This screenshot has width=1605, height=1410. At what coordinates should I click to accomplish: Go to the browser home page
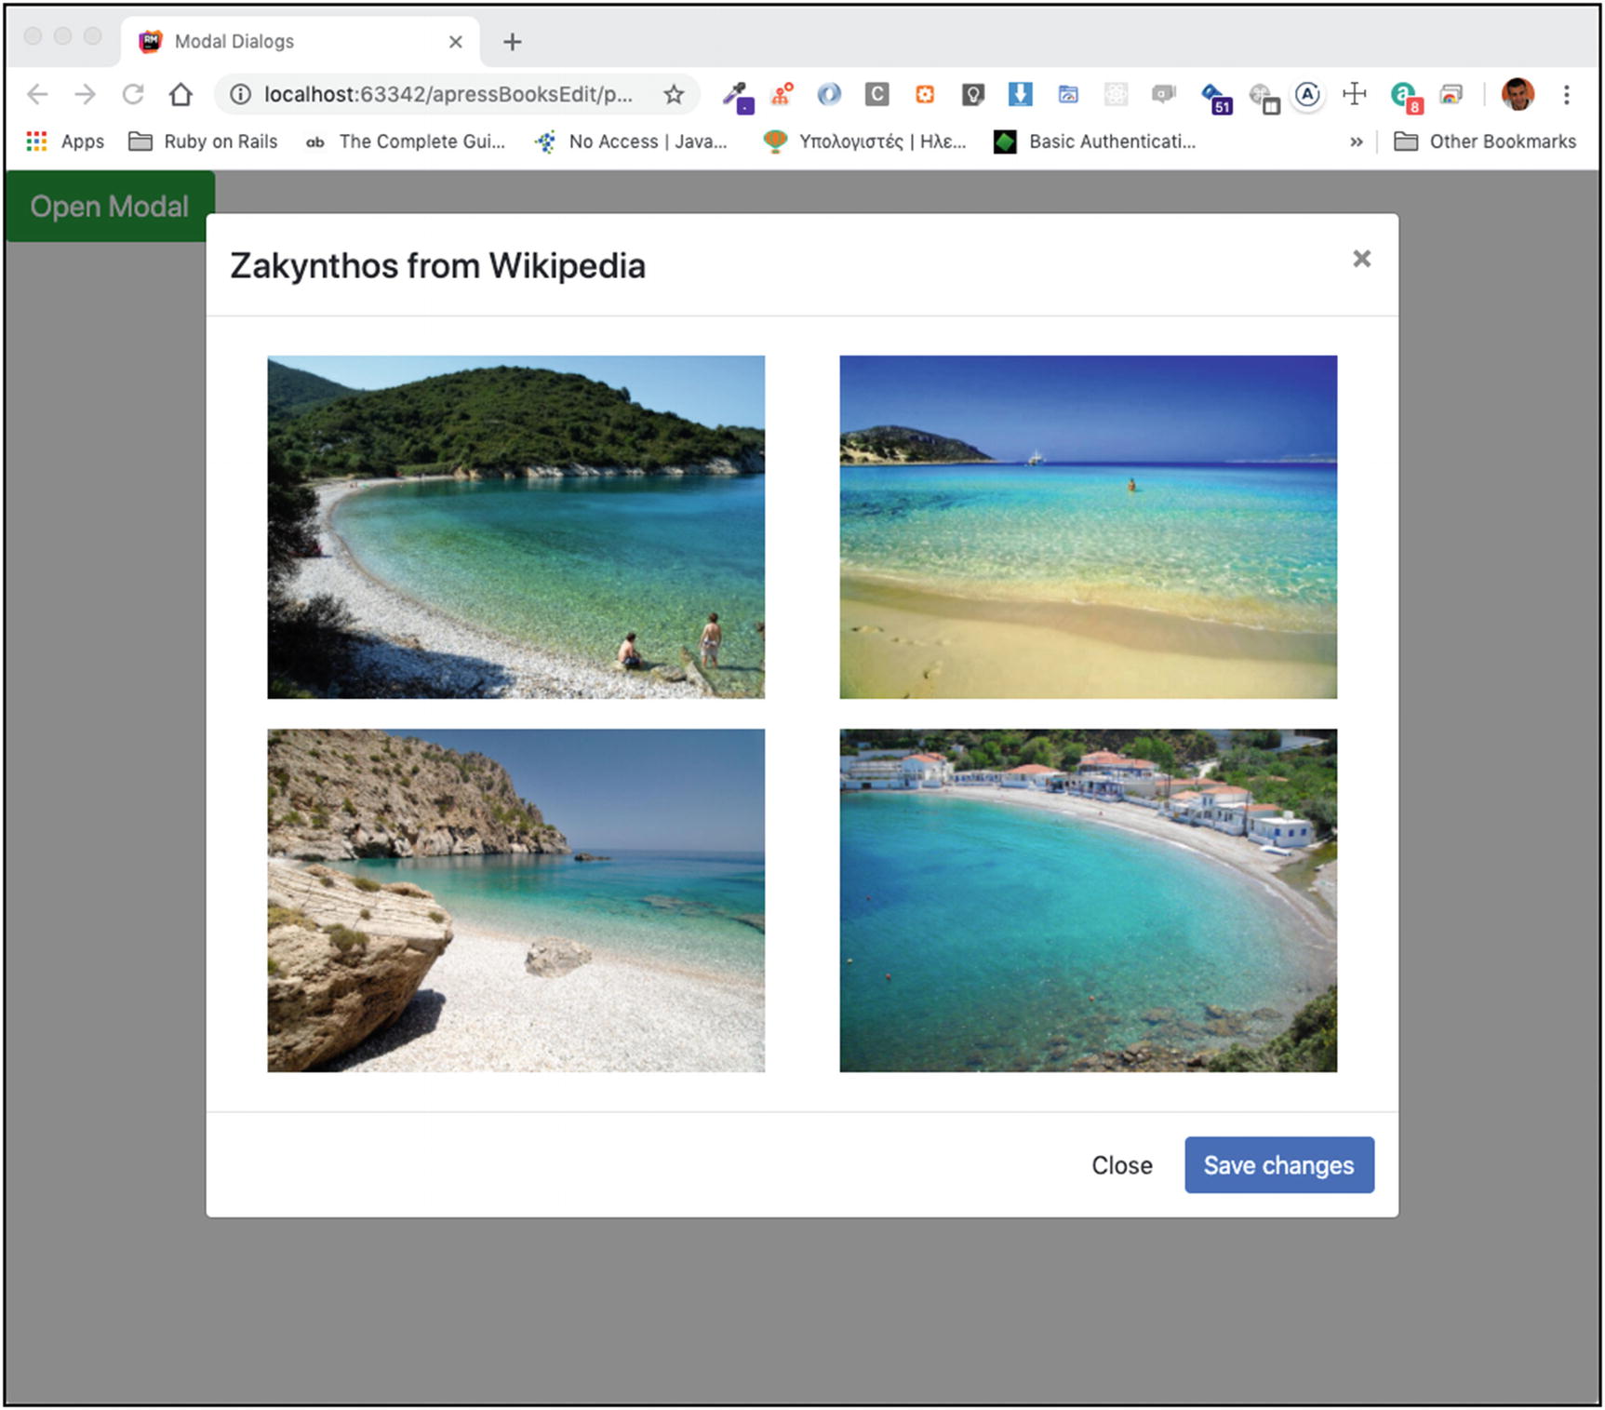pos(181,94)
